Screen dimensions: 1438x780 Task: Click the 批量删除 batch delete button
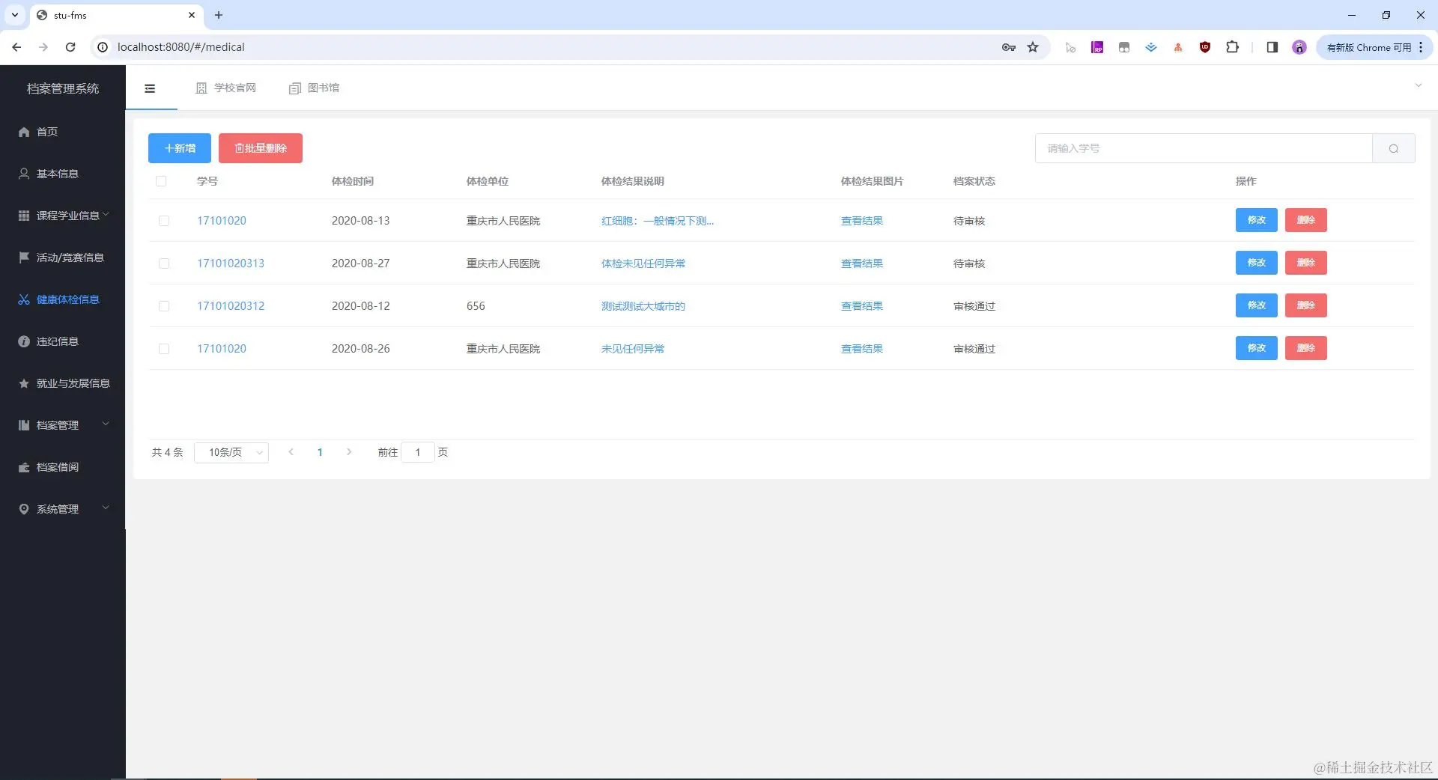click(x=261, y=148)
